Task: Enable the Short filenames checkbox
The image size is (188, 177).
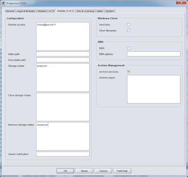Action: (x=128, y=31)
